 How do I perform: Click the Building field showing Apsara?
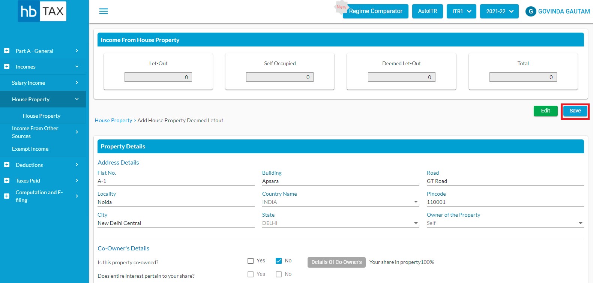(341, 181)
